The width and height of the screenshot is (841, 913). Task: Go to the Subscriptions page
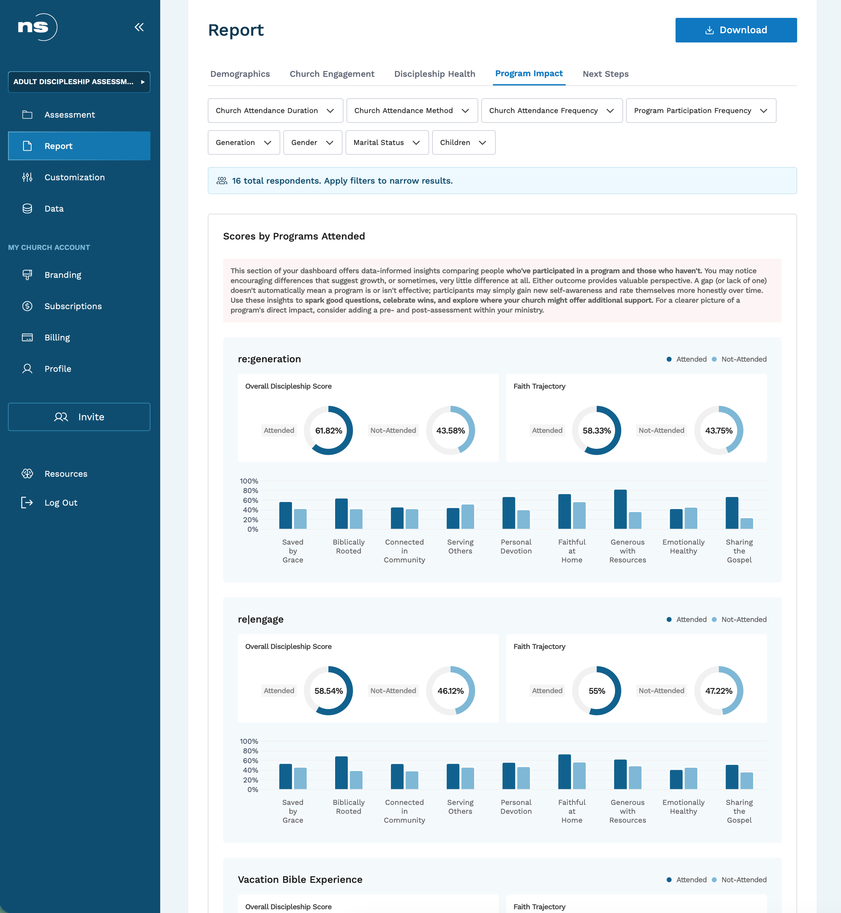click(79, 306)
